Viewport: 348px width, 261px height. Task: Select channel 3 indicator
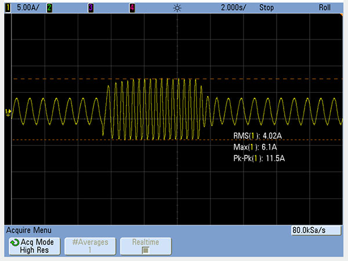[90, 8]
